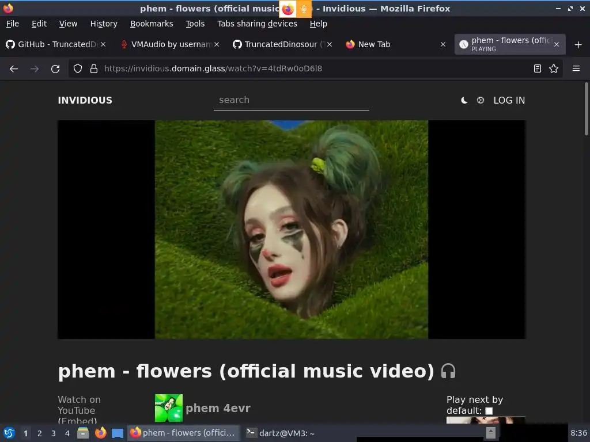Image resolution: width=590 pixels, height=442 pixels.
Task: Reload the current page
Action: pyautogui.click(x=55, y=69)
